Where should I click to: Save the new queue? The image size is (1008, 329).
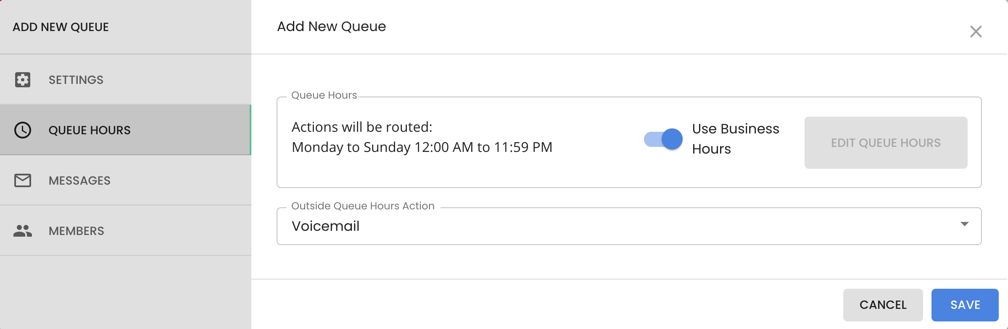965,305
